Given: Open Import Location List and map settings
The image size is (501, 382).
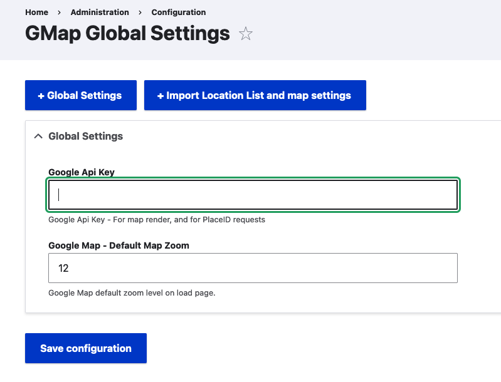Looking at the screenshot, I should [255, 95].
